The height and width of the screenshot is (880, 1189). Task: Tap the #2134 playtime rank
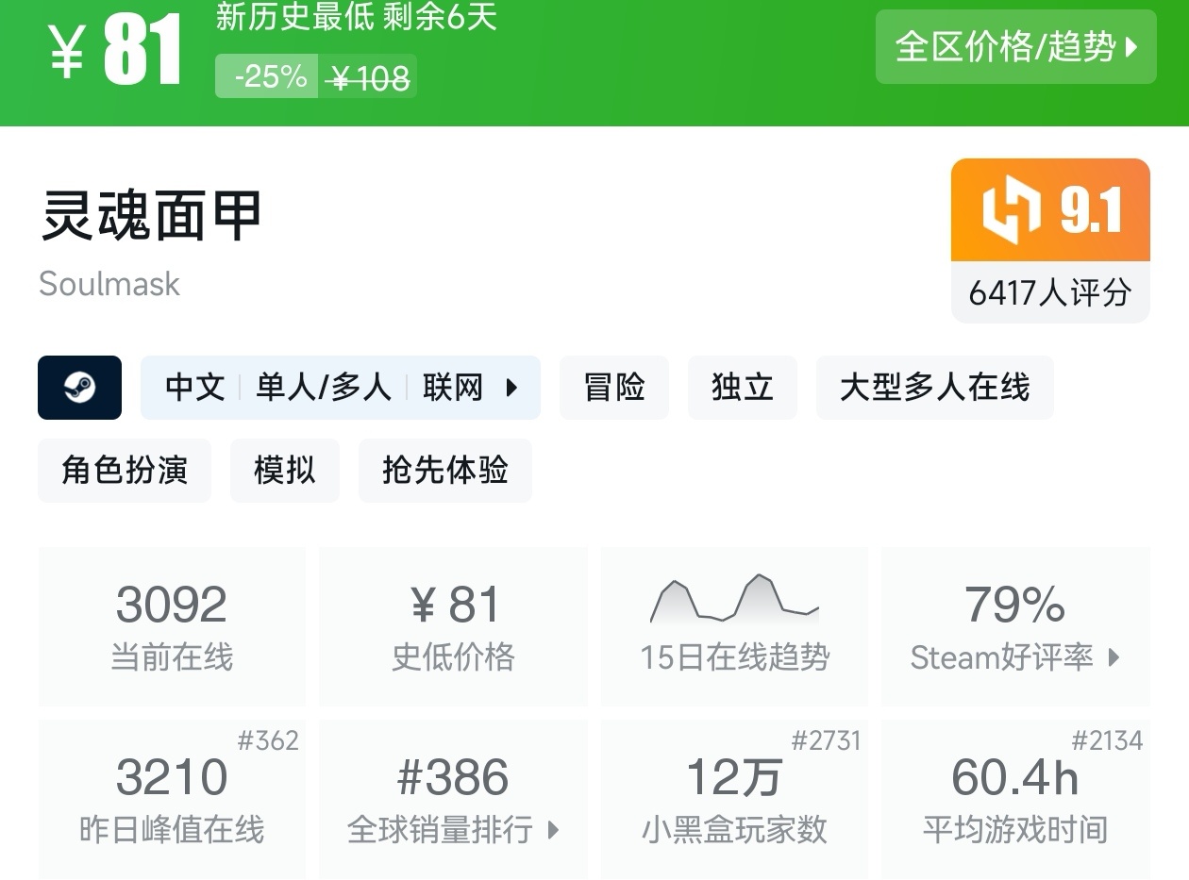pyautogui.click(x=1108, y=740)
